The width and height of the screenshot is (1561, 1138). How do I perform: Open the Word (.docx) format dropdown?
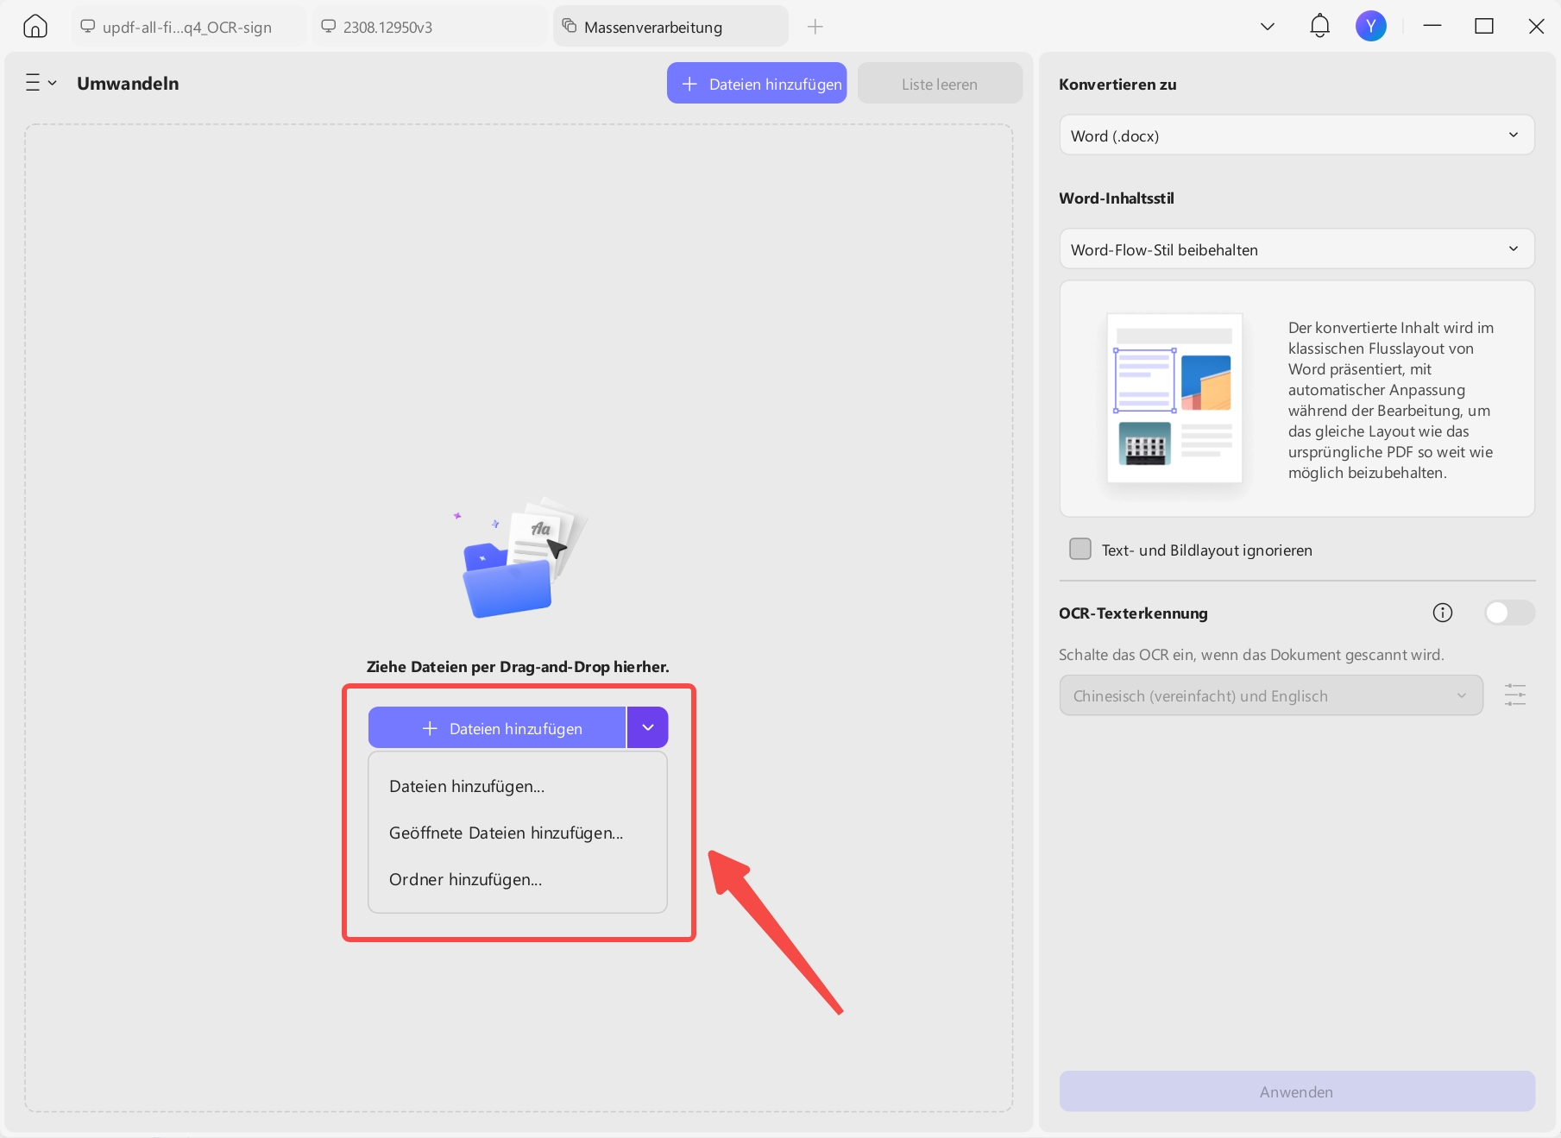click(1297, 135)
